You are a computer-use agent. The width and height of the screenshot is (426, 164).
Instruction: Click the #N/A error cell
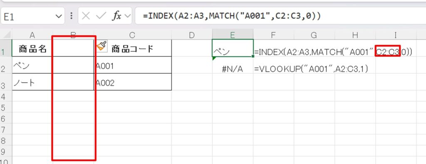point(233,69)
